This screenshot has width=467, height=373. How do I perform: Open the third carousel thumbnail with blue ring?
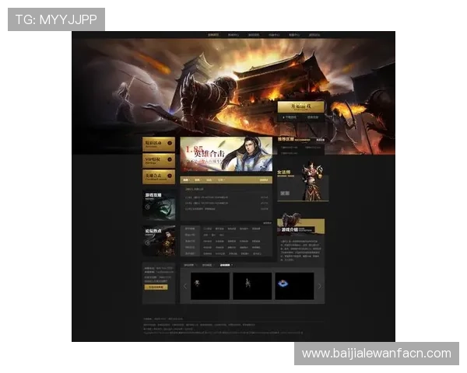(294, 286)
